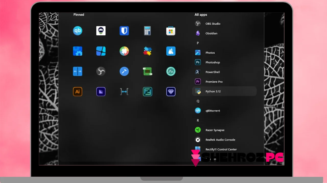Click the letter P section header
Viewport: 327px width, 183px height.
[198, 43]
